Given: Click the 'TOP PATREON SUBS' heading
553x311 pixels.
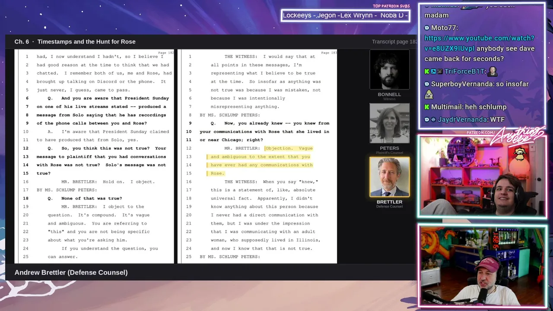Looking at the screenshot, I should (x=391, y=6).
